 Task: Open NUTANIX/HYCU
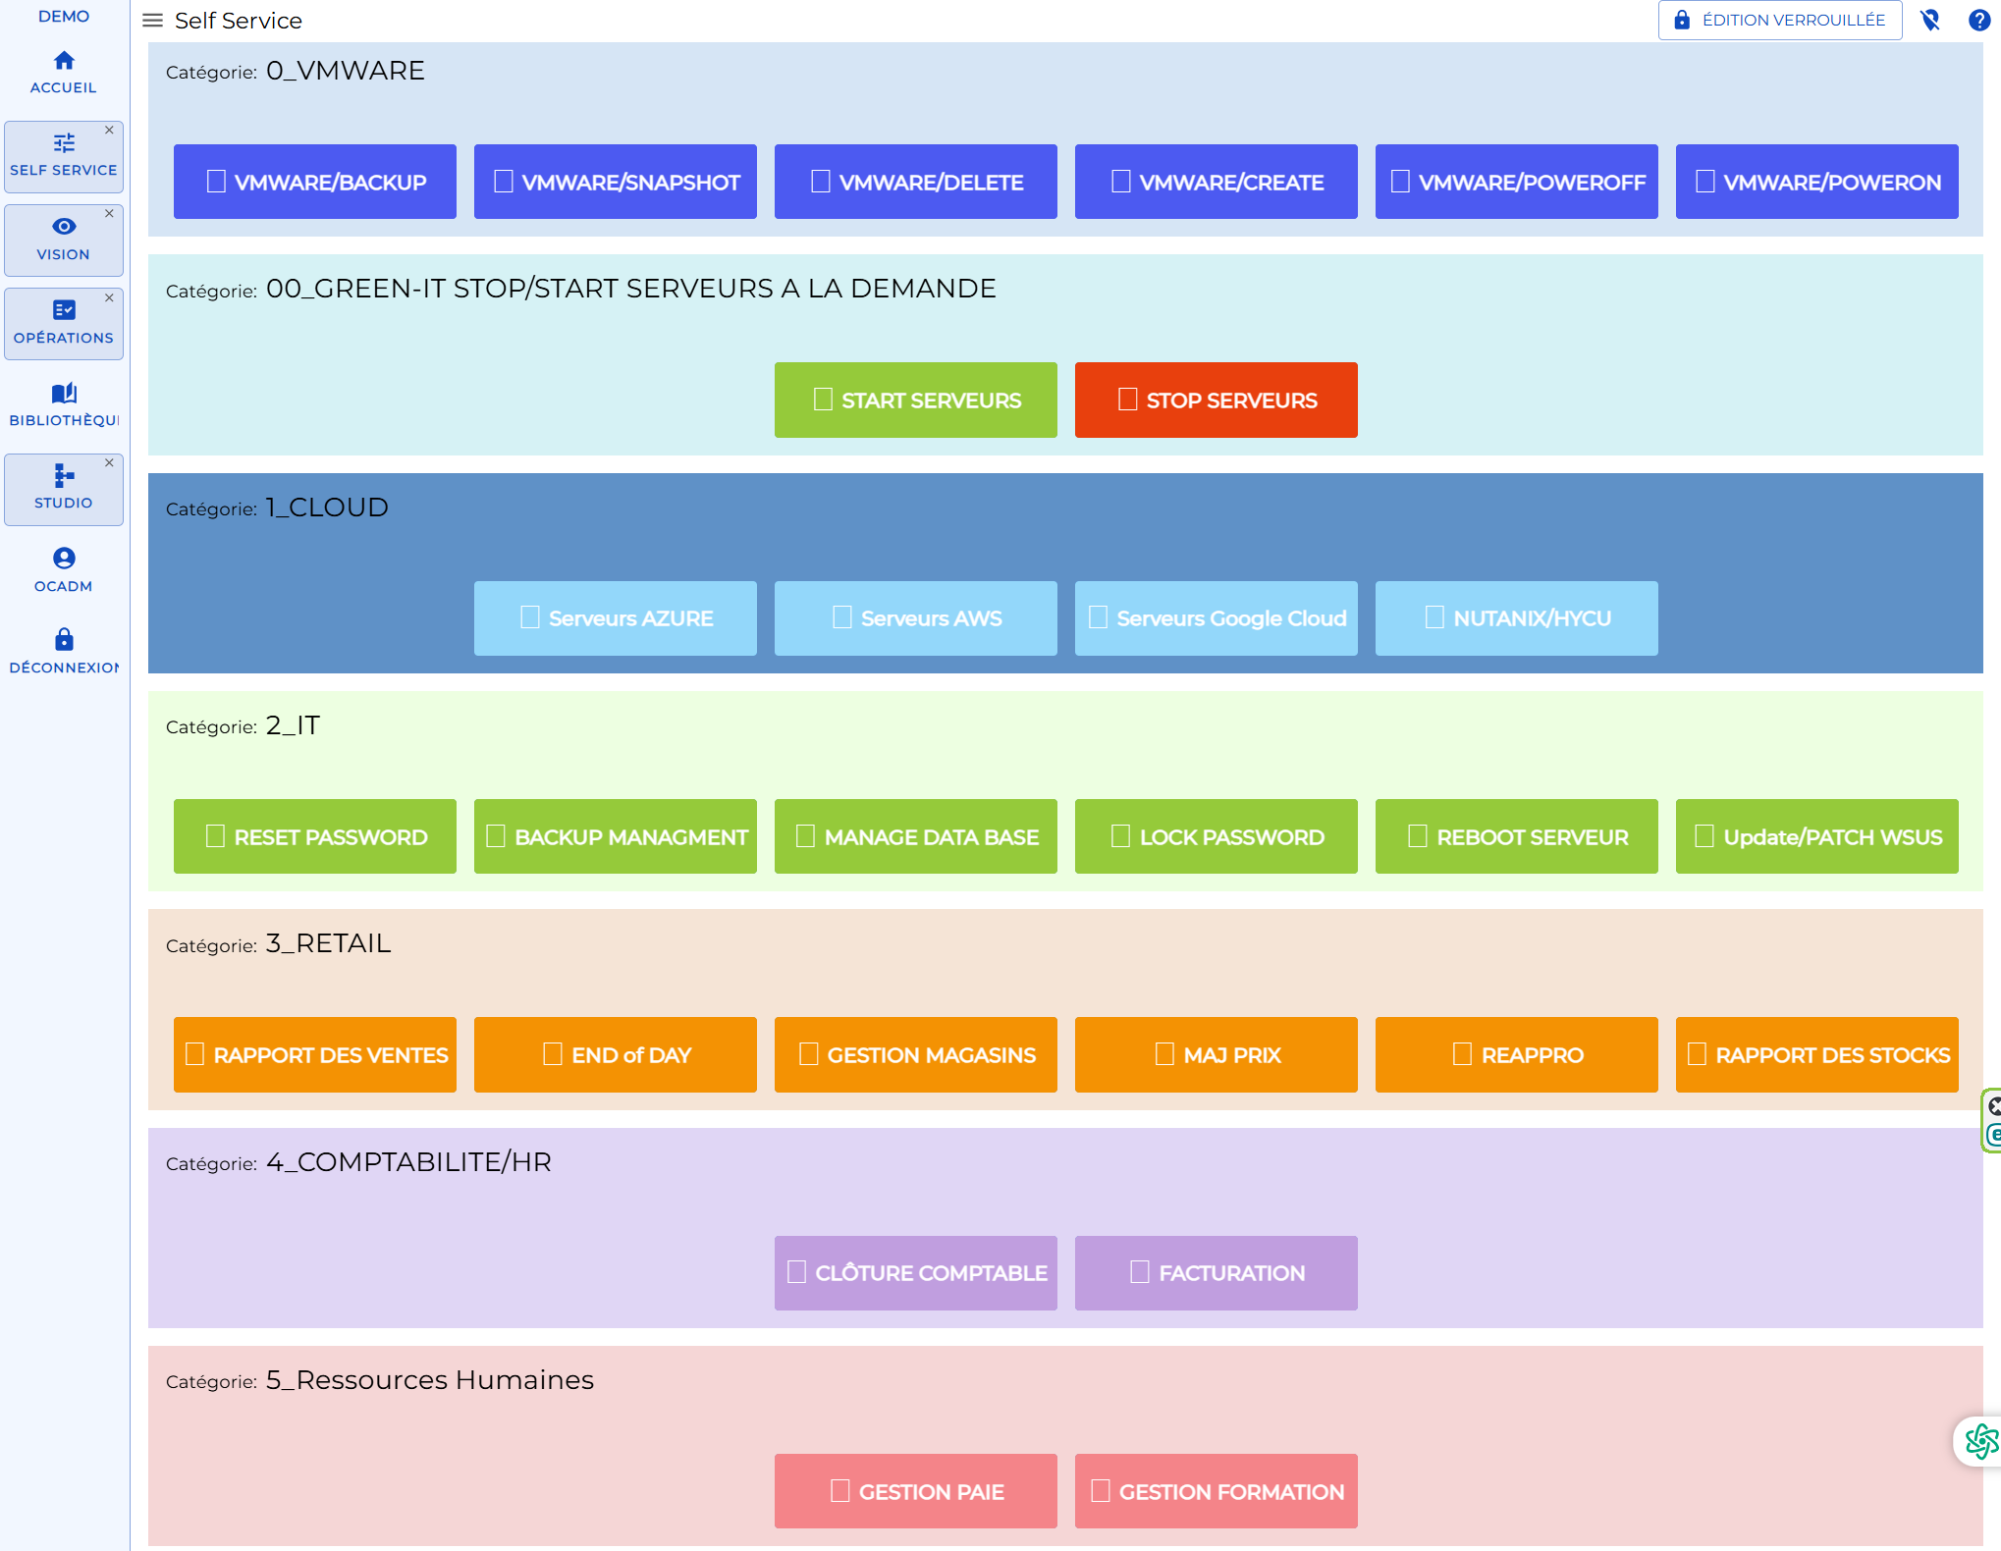1517,618
